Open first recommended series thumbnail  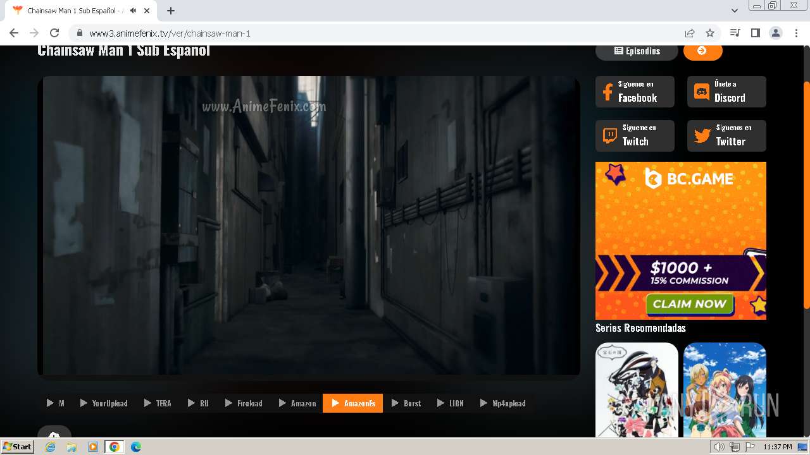(637, 390)
